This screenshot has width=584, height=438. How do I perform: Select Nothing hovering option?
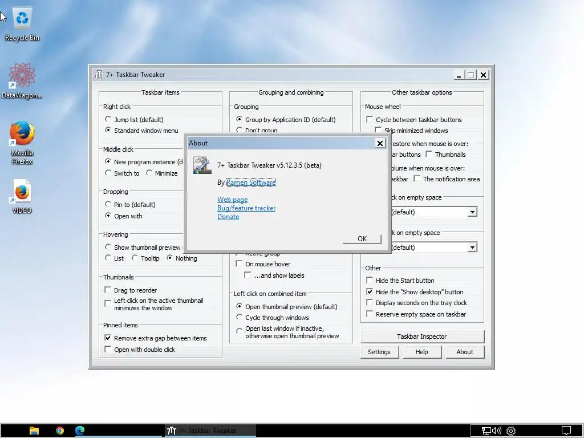pos(170,258)
